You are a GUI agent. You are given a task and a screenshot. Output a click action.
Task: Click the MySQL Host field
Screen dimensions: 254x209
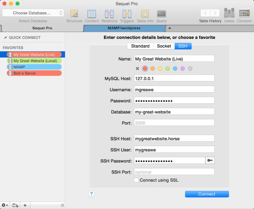click(174, 78)
